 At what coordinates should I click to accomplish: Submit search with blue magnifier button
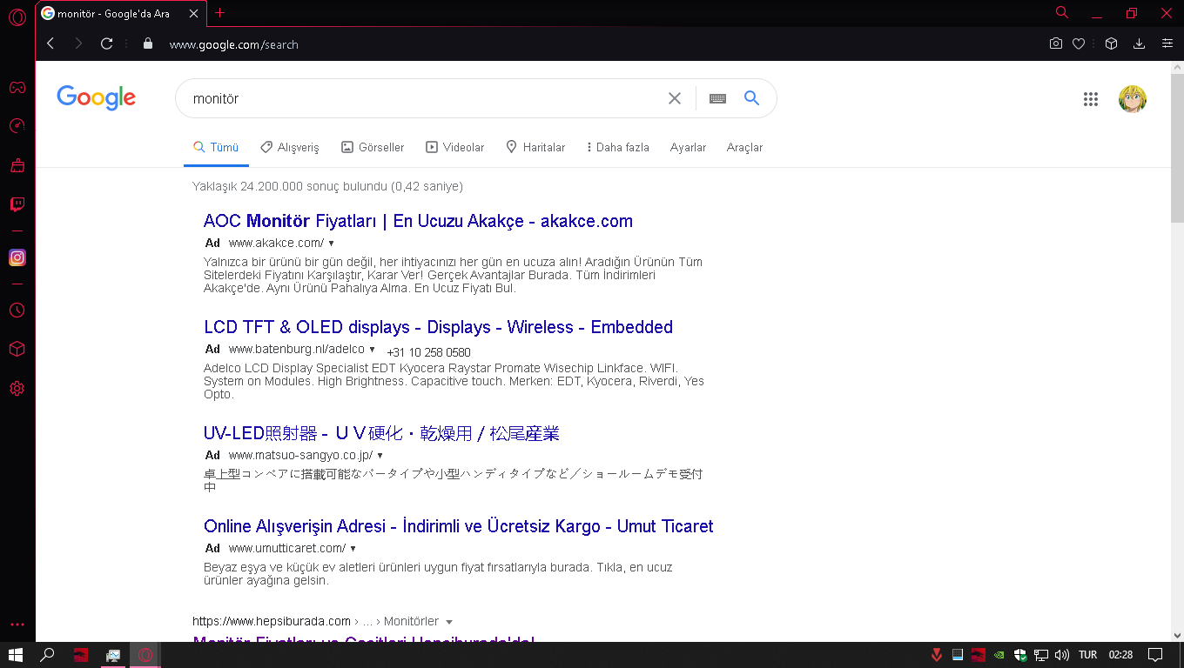pyautogui.click(x=752, y=98)
